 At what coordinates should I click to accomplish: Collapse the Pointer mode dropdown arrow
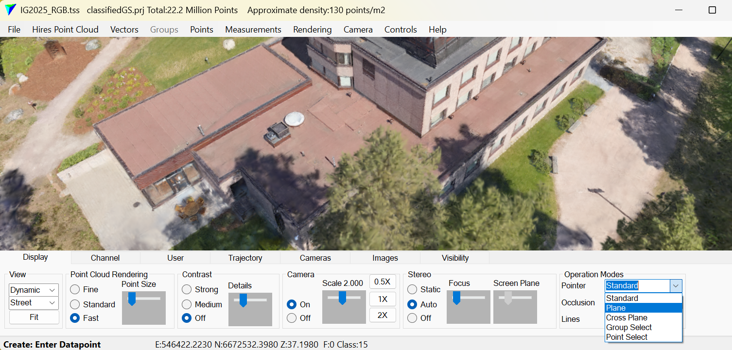(x=676, y=286)
